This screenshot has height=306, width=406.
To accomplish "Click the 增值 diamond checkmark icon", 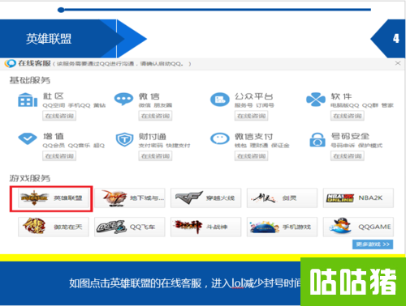I will tap(28, 138).
